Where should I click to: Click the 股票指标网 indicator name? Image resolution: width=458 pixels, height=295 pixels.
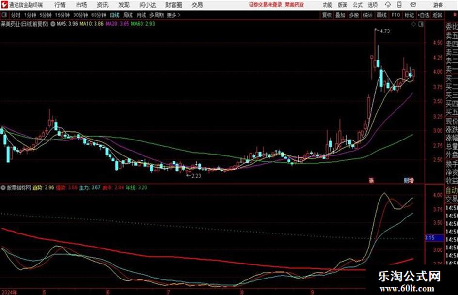click(19, 188)
